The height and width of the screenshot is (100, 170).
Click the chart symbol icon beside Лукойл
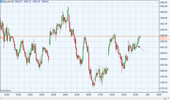[2, 2]
